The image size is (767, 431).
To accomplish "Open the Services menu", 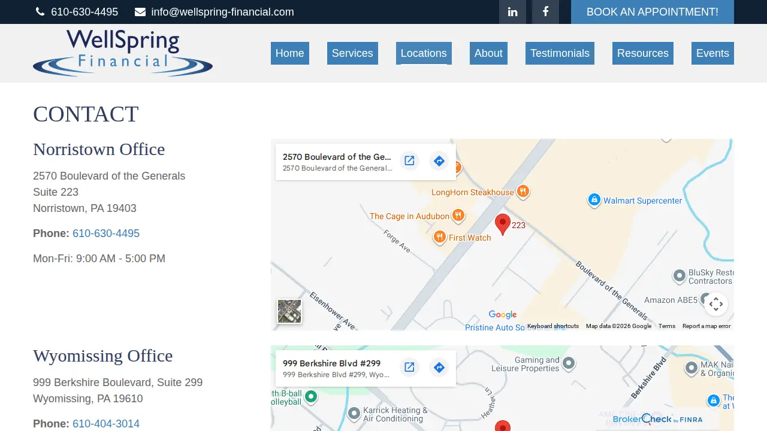I will [352, 53].
